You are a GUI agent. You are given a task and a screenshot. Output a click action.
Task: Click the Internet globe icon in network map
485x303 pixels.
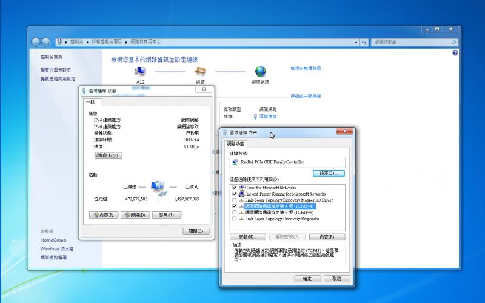point(261,72)
